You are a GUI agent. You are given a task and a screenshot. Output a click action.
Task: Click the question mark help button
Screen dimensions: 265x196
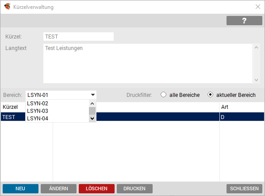click(x=244, y=21)
